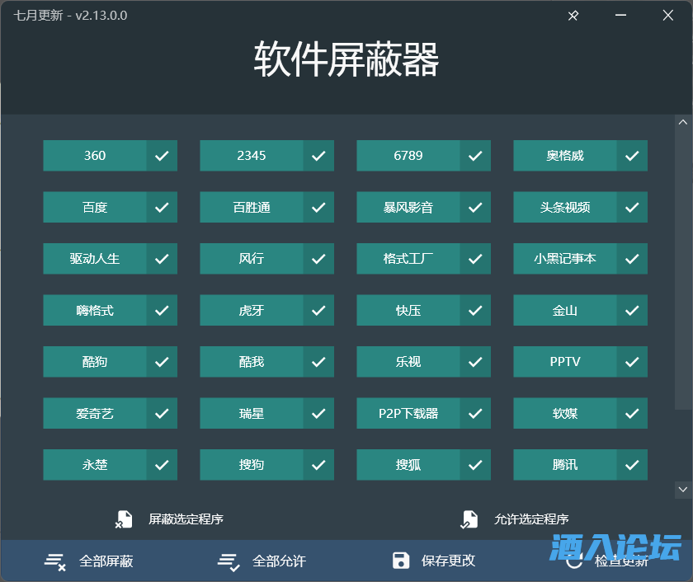The width and height of the screenshot is (693, 582).
Task: Click the 检查更新 button text
Action: pos(621,561)
